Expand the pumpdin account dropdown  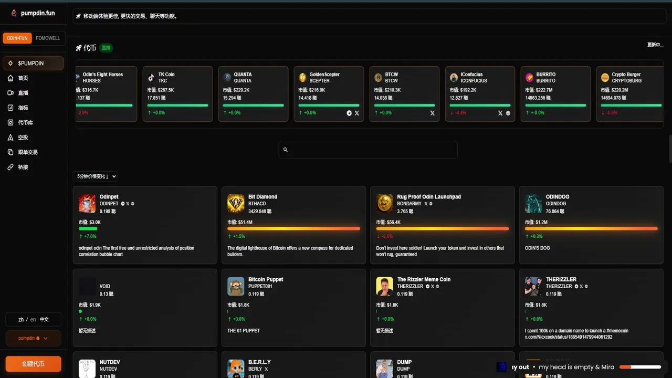(33, 338)
